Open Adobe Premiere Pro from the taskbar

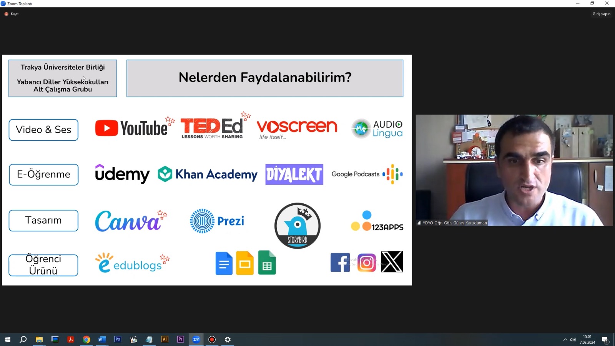[181, 339]
